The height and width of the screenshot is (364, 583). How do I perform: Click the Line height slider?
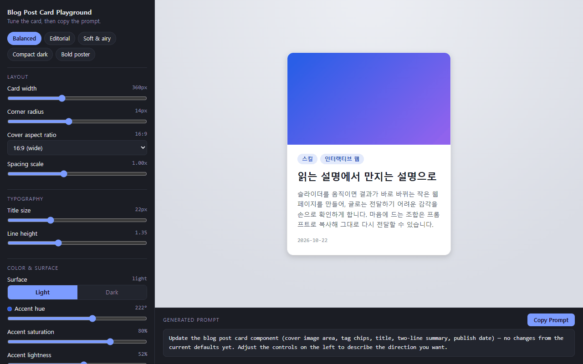(x=77, y=243)
